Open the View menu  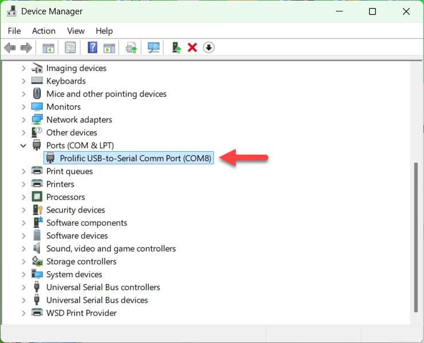(76, 31)
